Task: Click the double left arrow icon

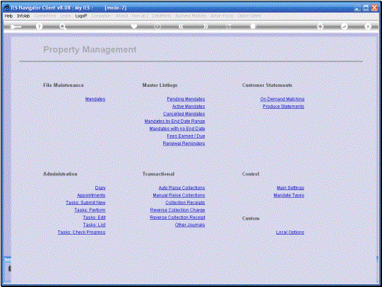Action: point(181,27)
